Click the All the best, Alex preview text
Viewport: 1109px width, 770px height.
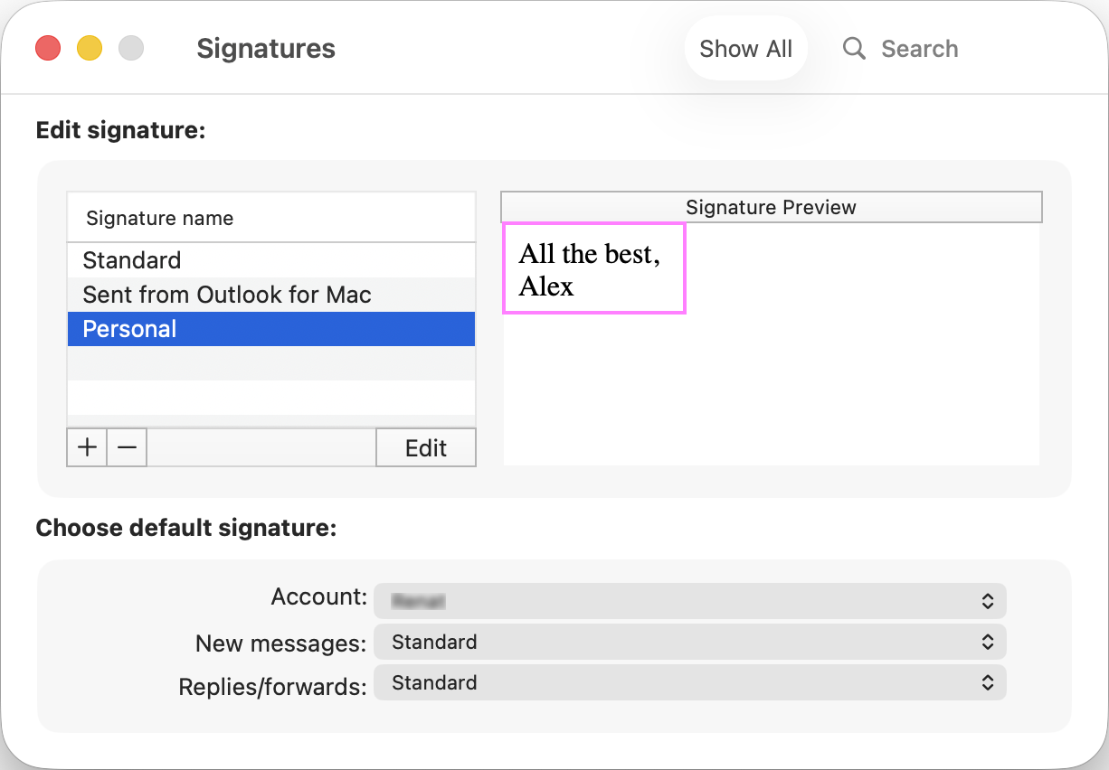tap(592, 268)
